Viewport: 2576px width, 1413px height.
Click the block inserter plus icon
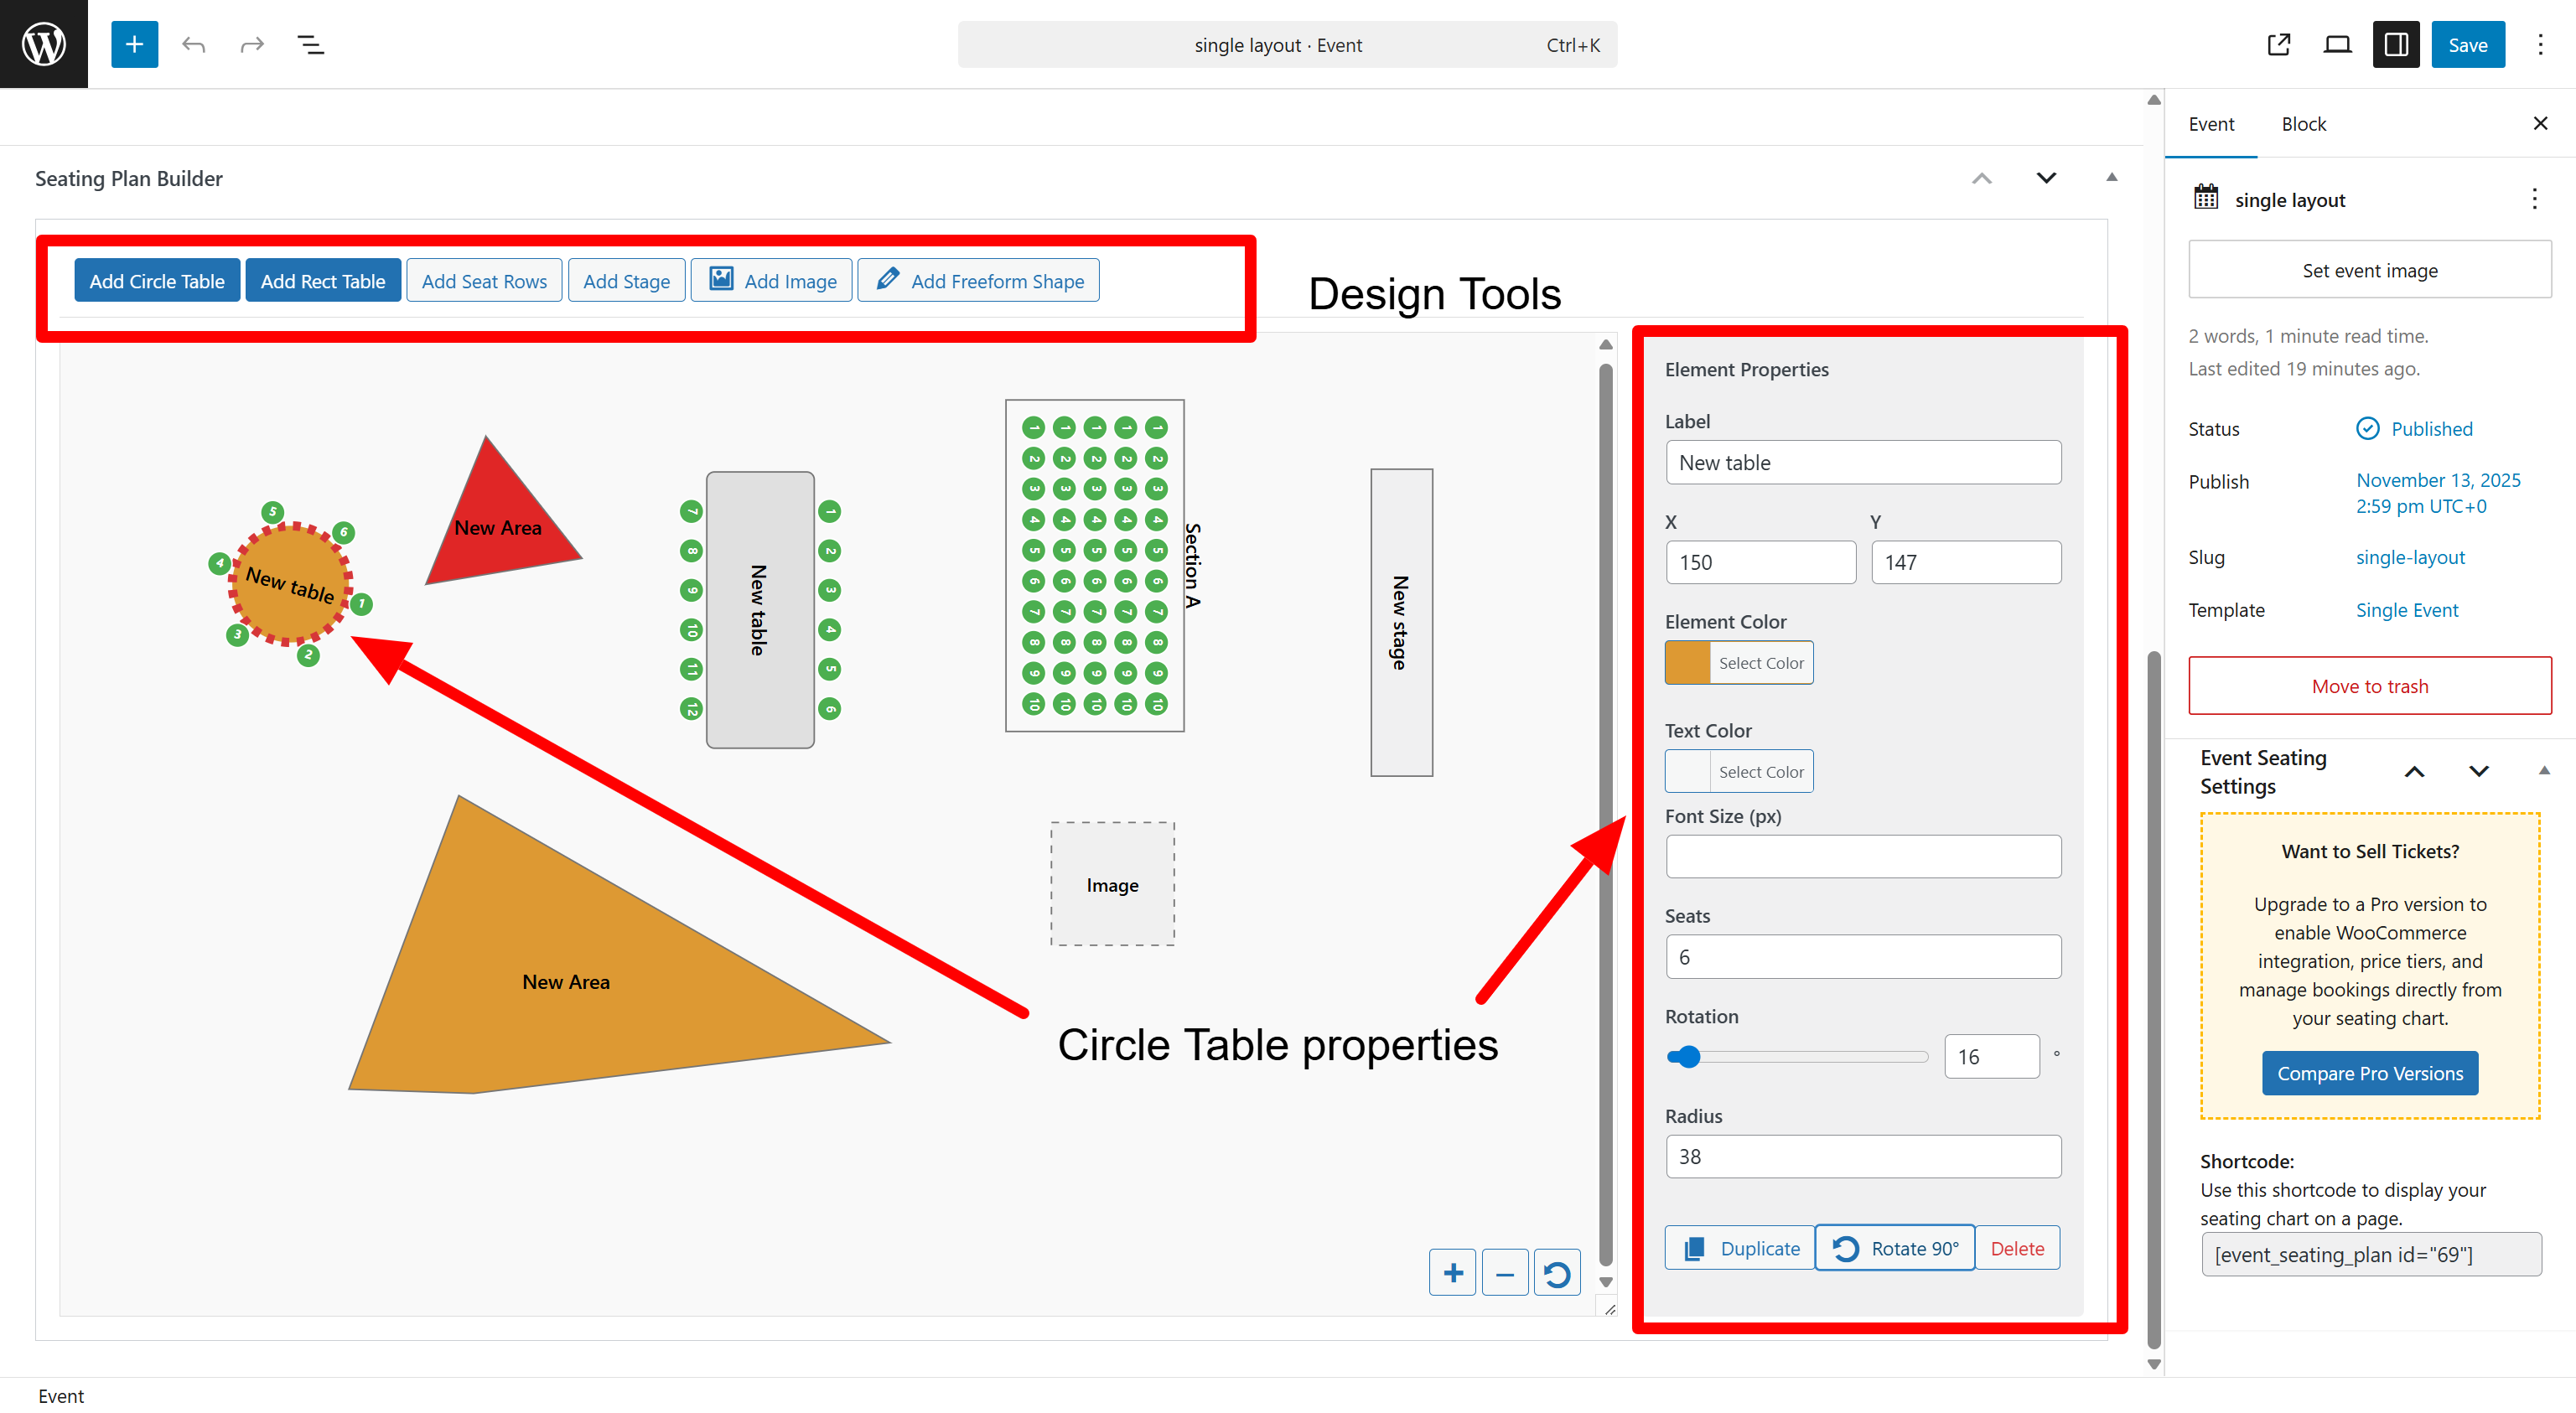[134, 44]
